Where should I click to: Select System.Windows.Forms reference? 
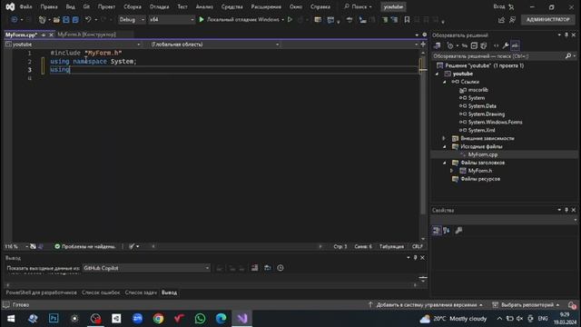pyautogui.click(x=495, y=122)
